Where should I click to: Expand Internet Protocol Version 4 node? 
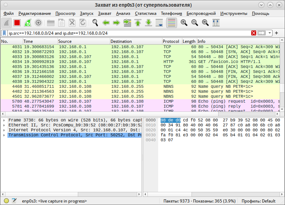(x=4, y=130)
